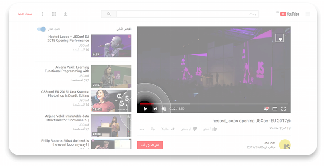Click the 2017/05/06 publish date
The width and height of the screenshot is (324, 166).
click(x=261, y=147)
